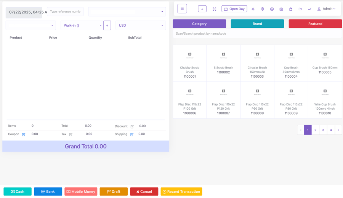This screenshot has height=198, width=343.
Task: Edit Shipping via pencil icon
Action: pyautogui.click(x=132, y=134)
